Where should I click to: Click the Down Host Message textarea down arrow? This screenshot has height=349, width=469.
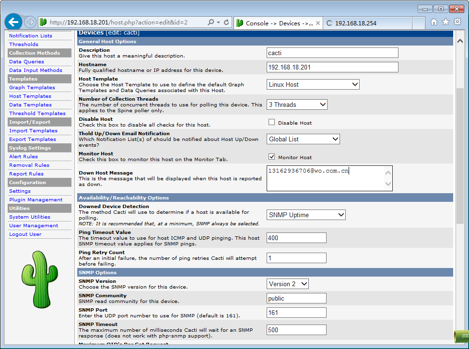pos(388,184)
